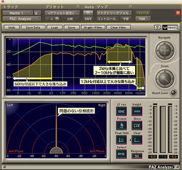
Task: Toggle the Peak Hold graph icon
Action: click(x=122, y=140)
